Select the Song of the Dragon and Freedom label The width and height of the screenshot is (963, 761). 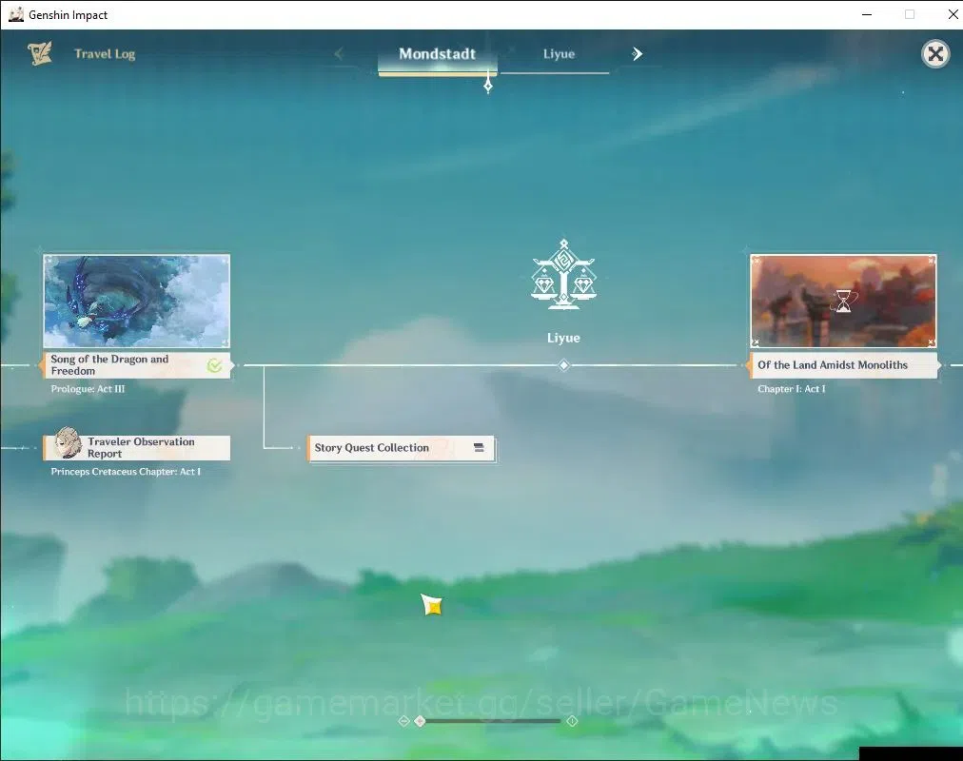point(136,364)
